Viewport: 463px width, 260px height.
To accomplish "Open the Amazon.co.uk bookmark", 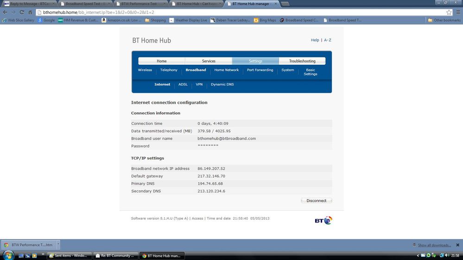I will 121,20.
